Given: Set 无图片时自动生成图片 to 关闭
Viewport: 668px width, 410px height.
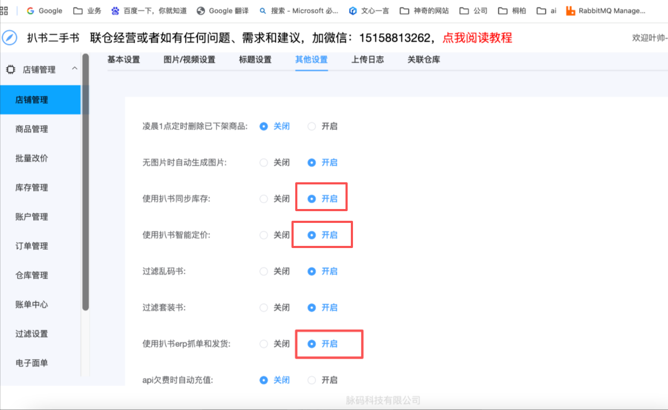Looking at the screenshot, I should 274,163.
